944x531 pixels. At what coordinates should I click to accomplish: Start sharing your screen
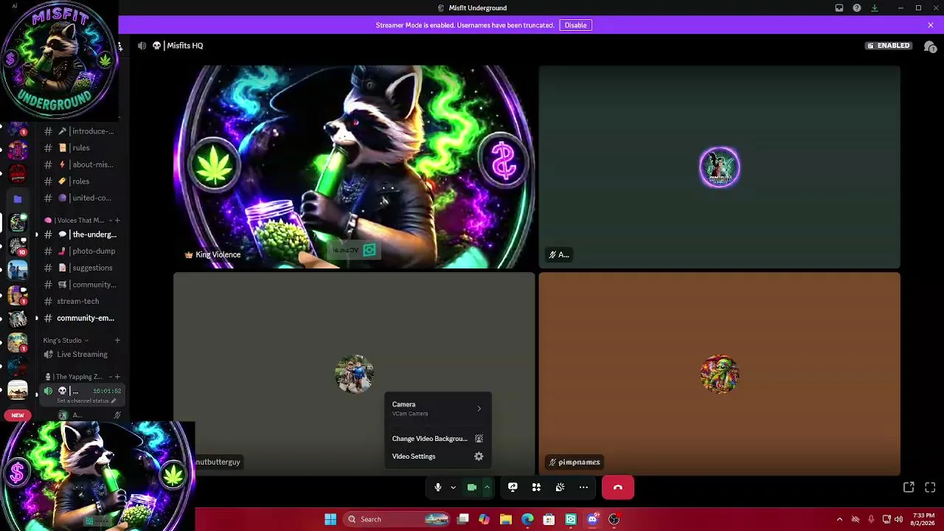[x=513, y=487]
